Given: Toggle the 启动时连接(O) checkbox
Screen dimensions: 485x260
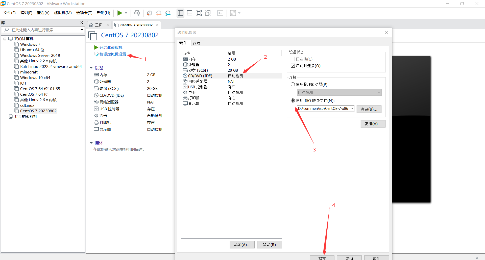Looking at the screenshot, I should (x=293, y=66).
